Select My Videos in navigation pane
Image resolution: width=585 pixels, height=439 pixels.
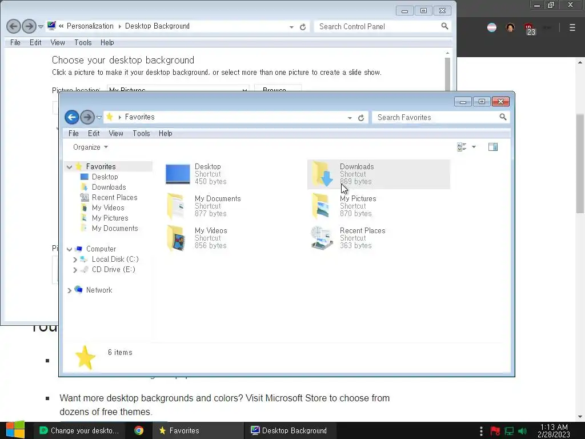(108, 207)
